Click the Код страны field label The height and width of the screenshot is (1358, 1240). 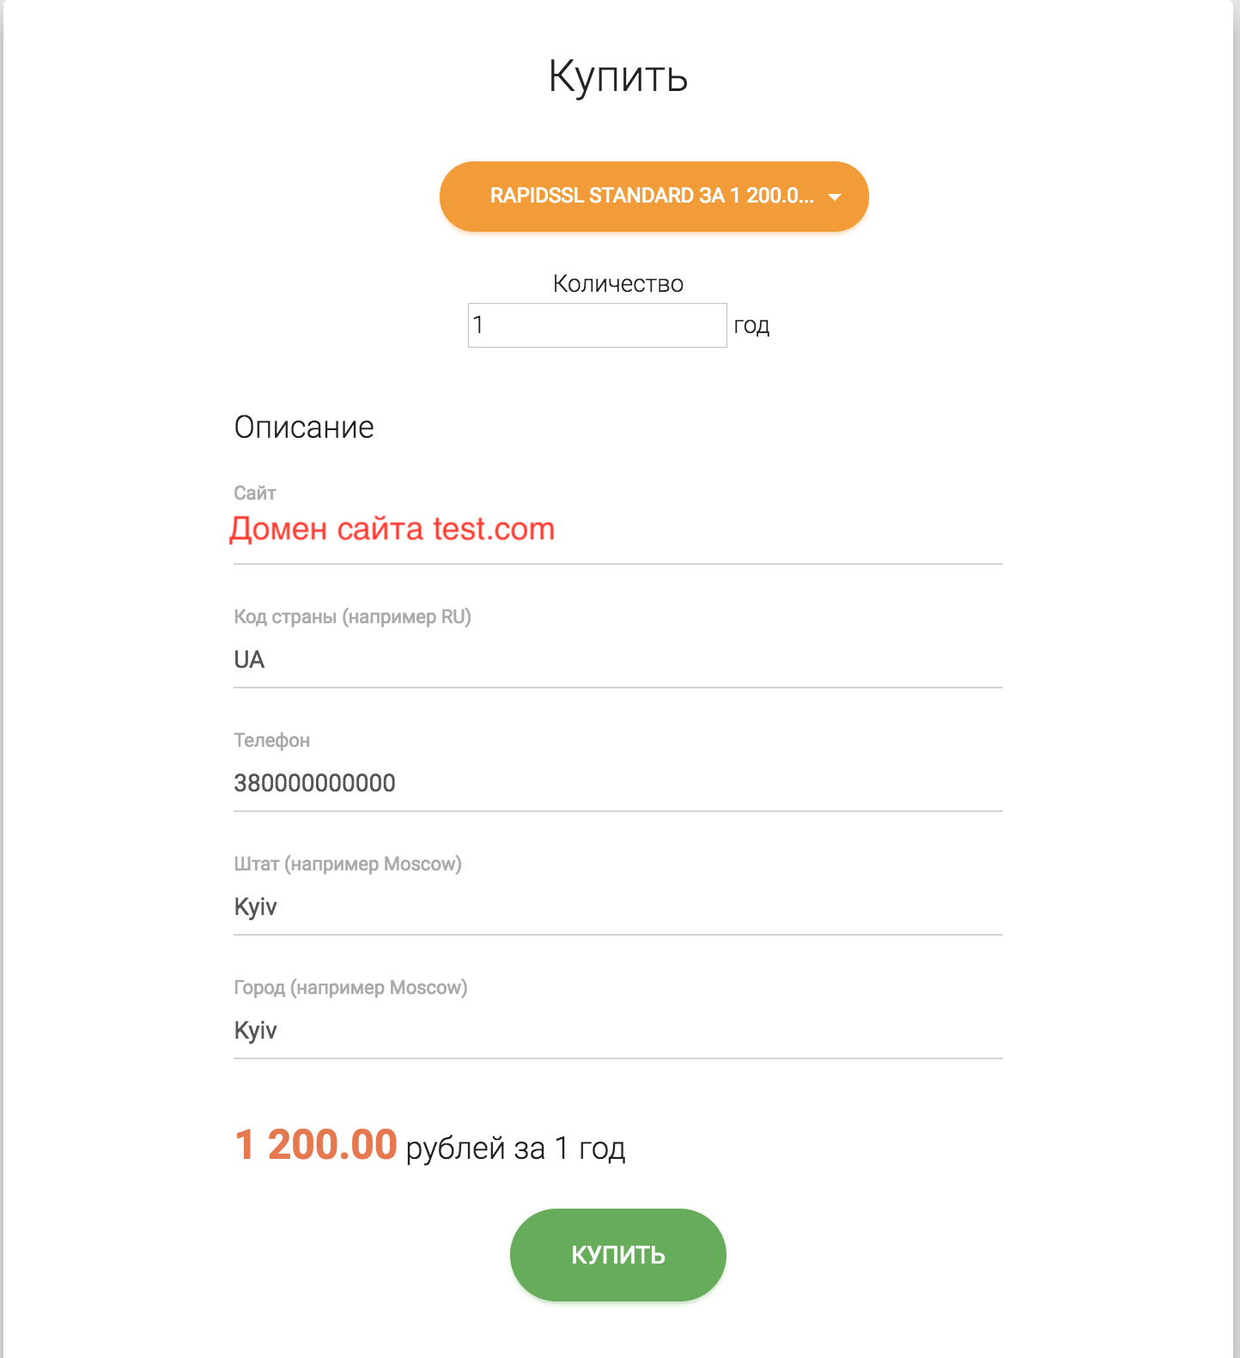pos(352,617)
